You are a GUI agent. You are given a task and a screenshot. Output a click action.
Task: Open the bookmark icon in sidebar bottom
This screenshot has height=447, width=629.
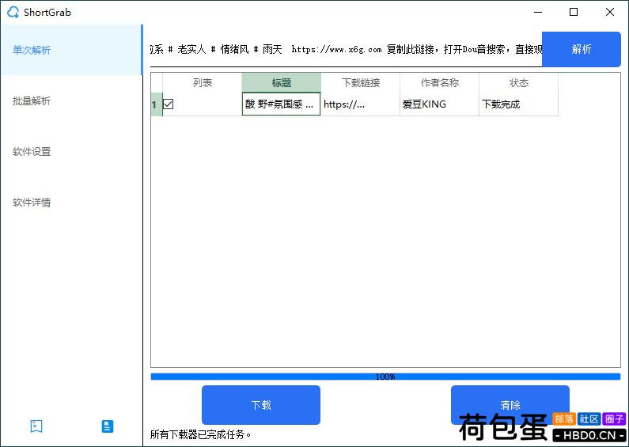(x=36, y=426)
